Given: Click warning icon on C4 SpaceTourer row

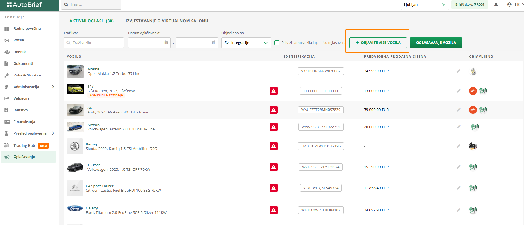Looking at the screenshot, I should coord(274,188).
